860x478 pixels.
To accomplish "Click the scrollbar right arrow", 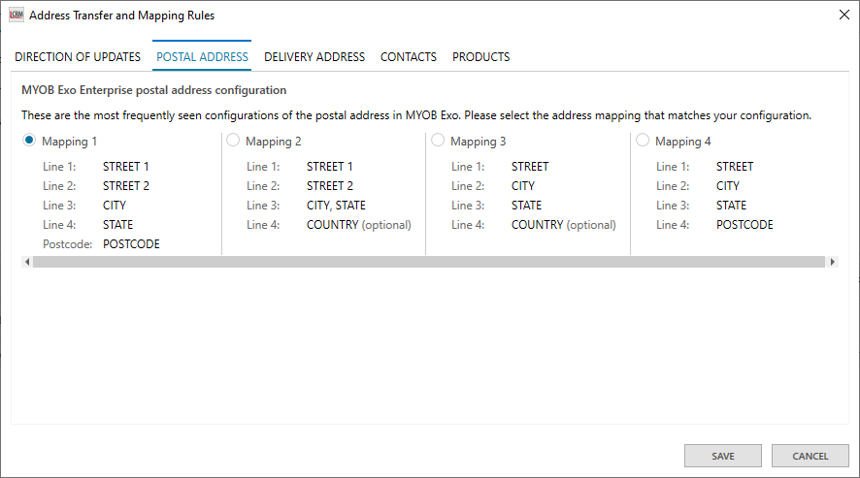I will click(832, 262).
